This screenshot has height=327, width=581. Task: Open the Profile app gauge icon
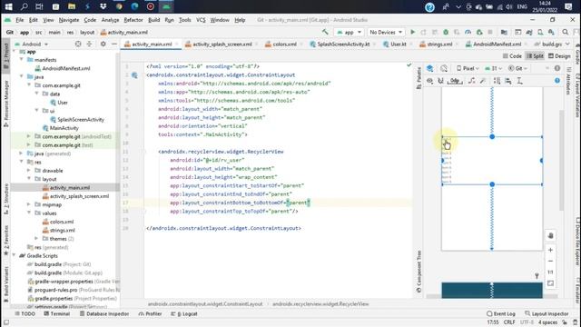coord(468,33)
